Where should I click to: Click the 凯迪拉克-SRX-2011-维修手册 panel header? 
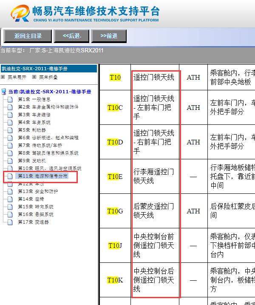tap(49, 69)
